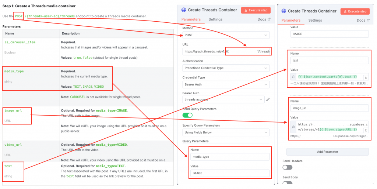Click Create Threads Container title in right panel
This screenshot has width=377, height=189.
click(312, 11)
